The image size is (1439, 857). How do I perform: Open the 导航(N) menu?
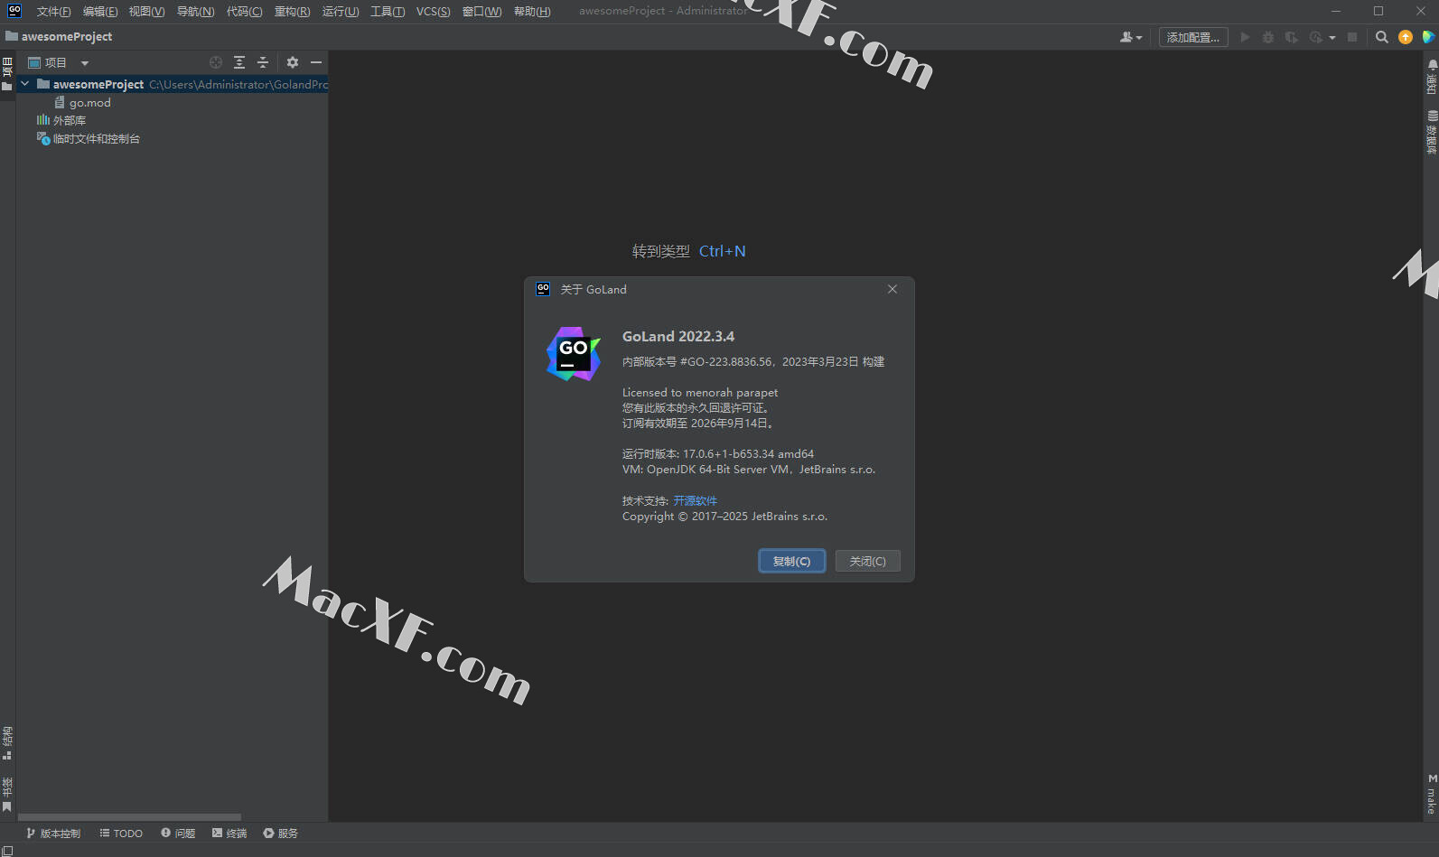coord(195,12)
